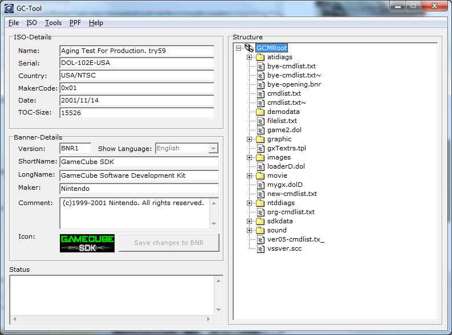Click the cmdlist.txt file icon
The height and width of the screenshot is (335, 452).
click(x=260, y=94)
